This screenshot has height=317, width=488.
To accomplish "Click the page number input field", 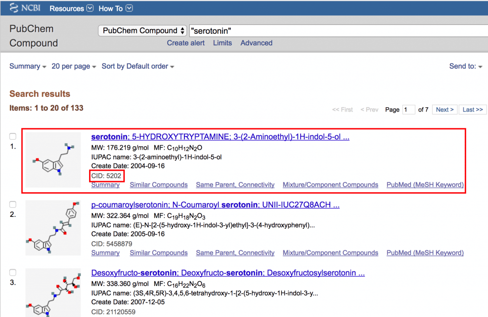I will 408,110.
